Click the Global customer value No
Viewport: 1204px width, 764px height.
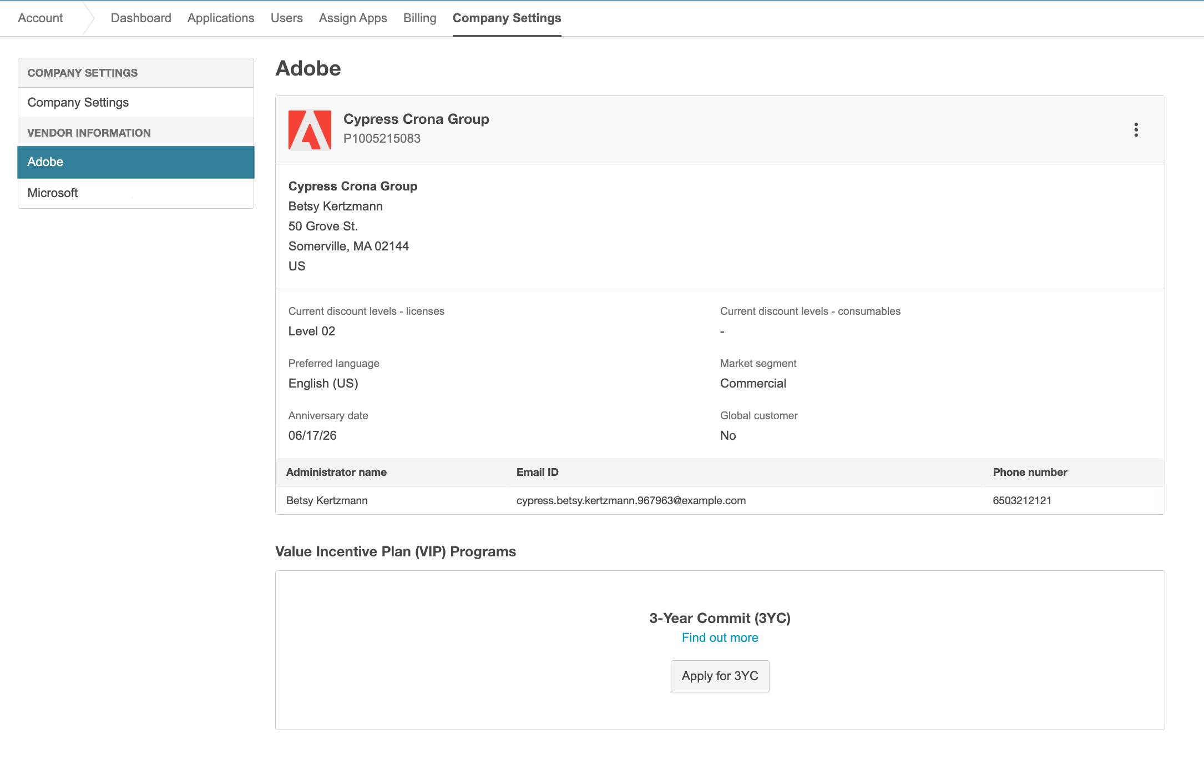[728, 436]
